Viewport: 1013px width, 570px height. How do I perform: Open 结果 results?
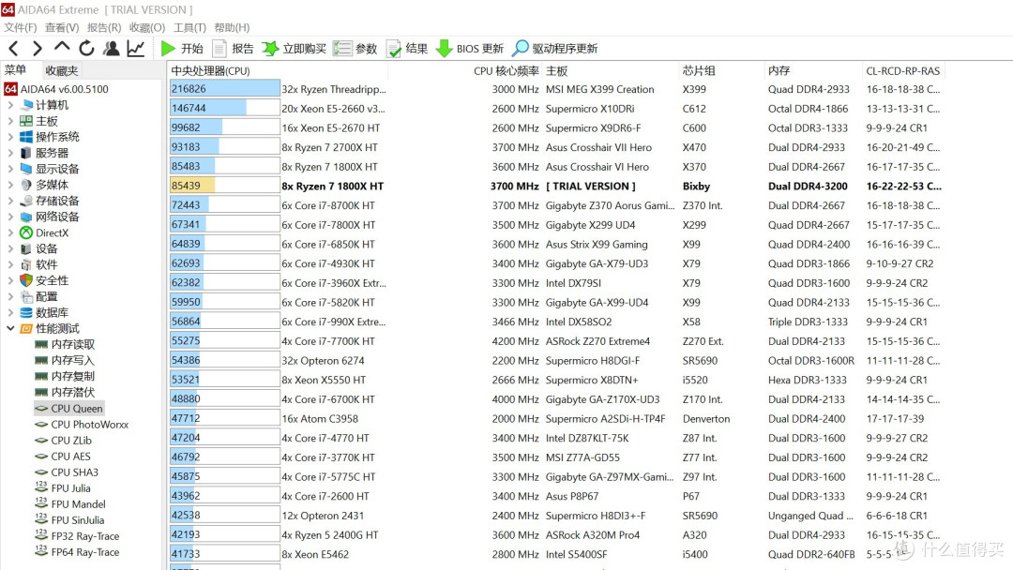[x=407, y=49]
